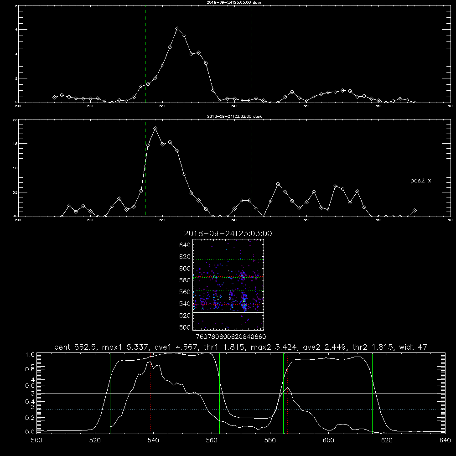The width and height of the screenshot is (456, 456).
Task: Click the right green dashed line in the dusk plot
Action: coord(252,168)
